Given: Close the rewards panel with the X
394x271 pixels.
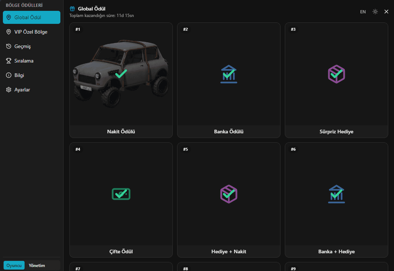Looking at the screenshot, I should (x=386, y=12).
